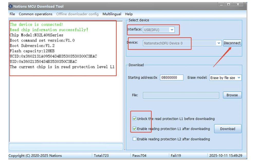This screenshot has height=167, width=257.
Task: Toggle Enable reading protection L1 after downloading
Action: coord(134,129)
